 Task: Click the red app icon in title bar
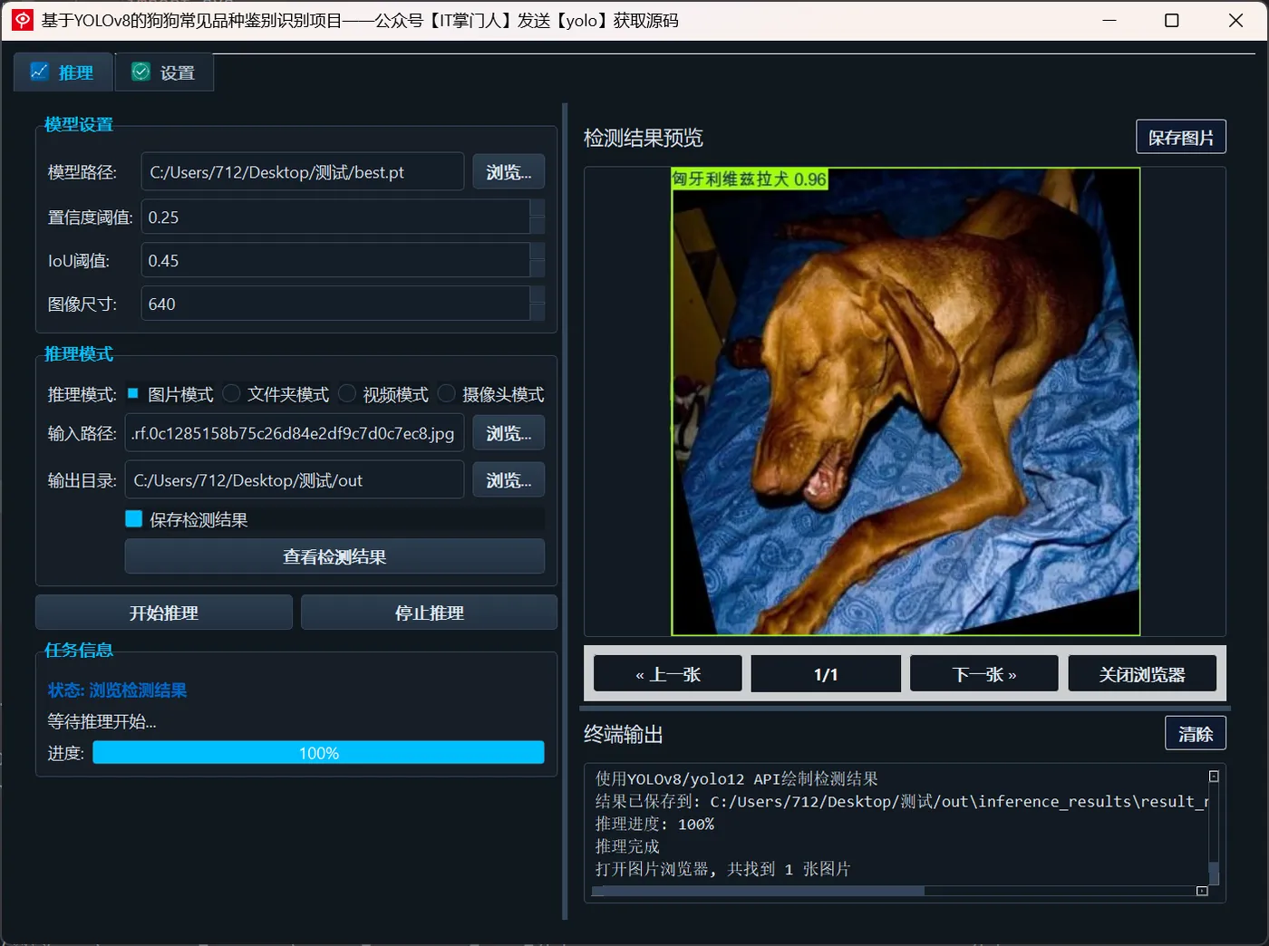tap(23, 20)
